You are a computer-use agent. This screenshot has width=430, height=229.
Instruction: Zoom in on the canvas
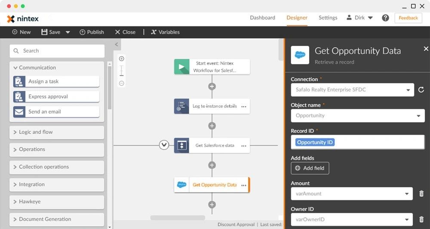coord(122,58)
